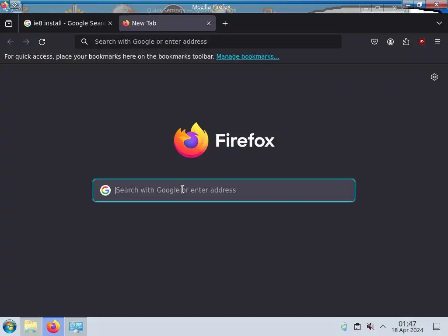Open Save to Pocket icon
This screenshot has width=448, height=336.
[374, 42]
